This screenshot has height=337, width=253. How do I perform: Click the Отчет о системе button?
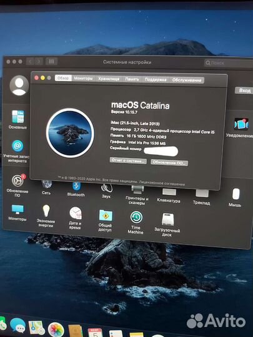[128, 161]
